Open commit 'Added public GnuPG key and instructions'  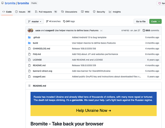(106, 77)
